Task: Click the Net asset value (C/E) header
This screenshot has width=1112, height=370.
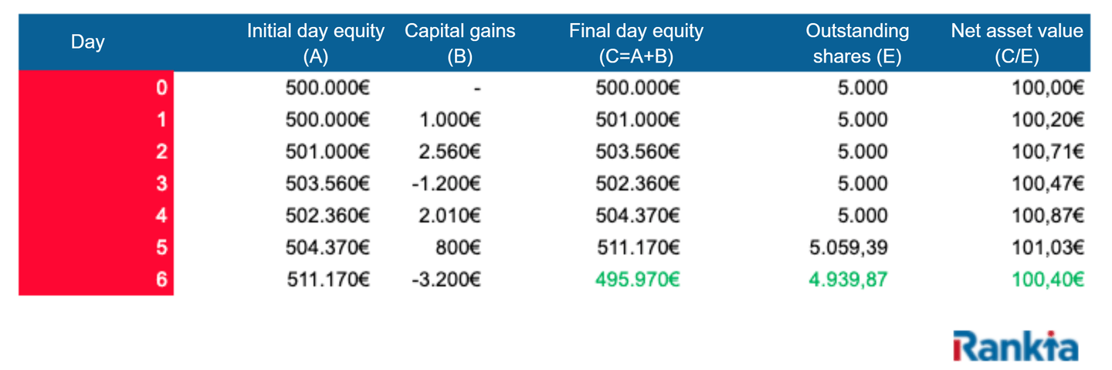Action: tap(1016, 42)
